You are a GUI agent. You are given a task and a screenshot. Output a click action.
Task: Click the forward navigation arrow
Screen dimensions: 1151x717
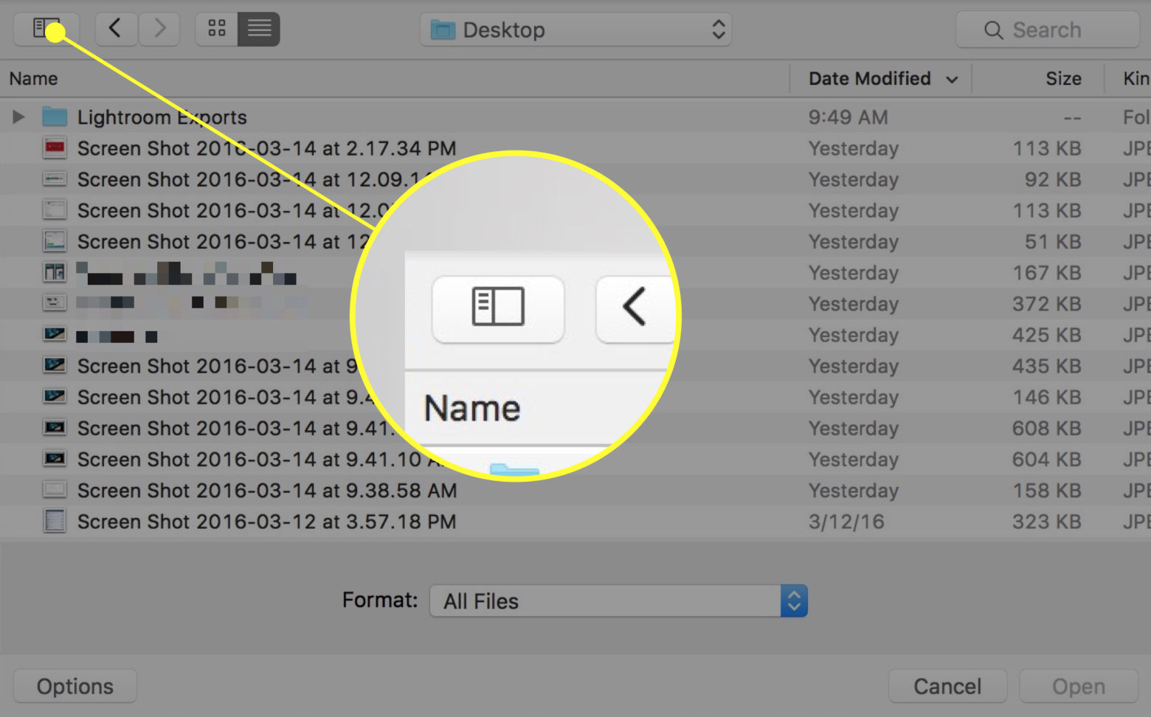tap(159, 29)
